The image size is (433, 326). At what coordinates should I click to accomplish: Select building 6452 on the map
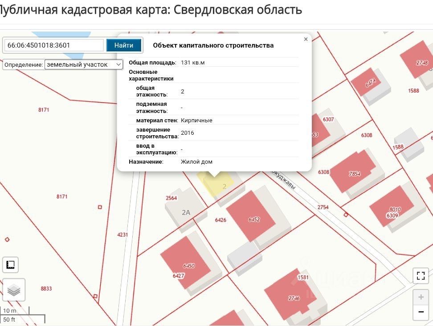coord(252,217)
